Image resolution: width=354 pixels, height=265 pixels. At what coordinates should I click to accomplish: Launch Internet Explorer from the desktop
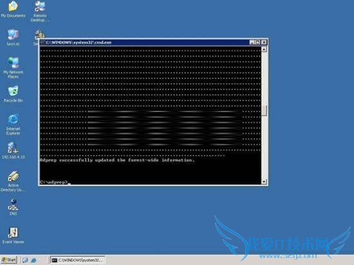[13, 124]
